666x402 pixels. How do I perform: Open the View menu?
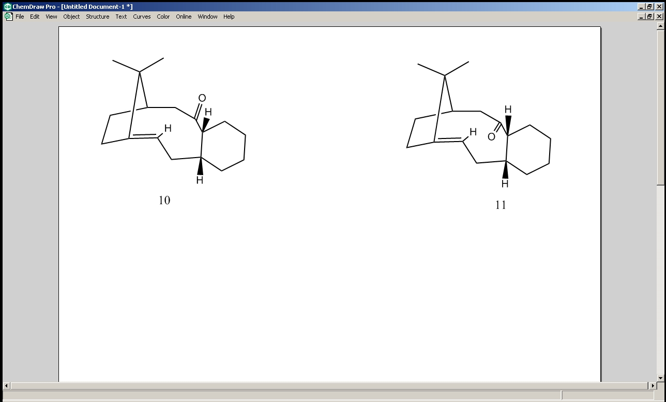[51, 17]
